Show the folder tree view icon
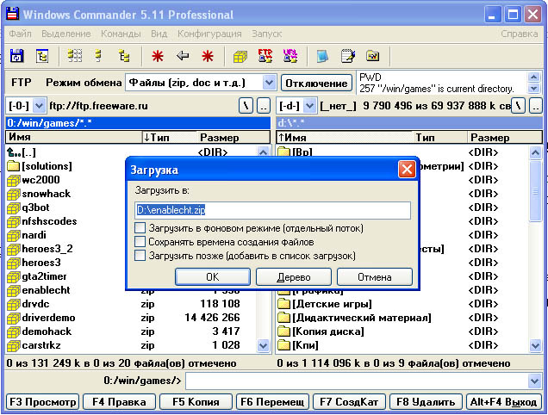 point(124,56)
